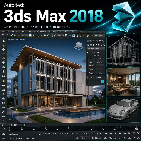Viewport: 141px width, 141px height.
Task: Open the Modifiers menu
Action: (x=36, y=32)
